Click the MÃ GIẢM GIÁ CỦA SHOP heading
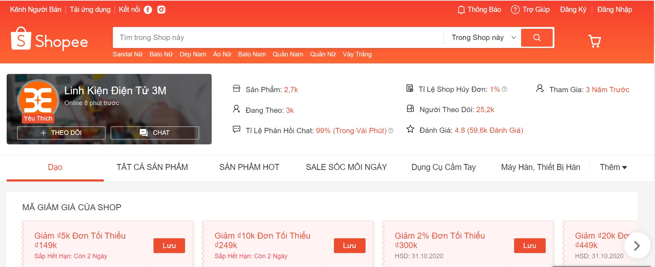The image size is (655, 267). pos(72,207)
